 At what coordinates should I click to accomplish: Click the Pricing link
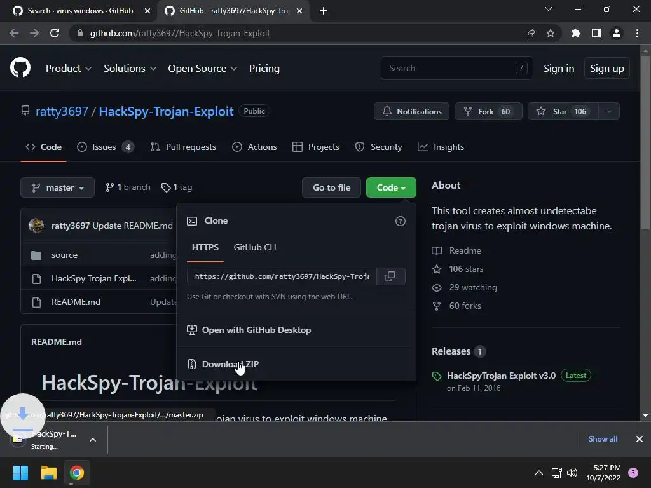click(264, 69)
